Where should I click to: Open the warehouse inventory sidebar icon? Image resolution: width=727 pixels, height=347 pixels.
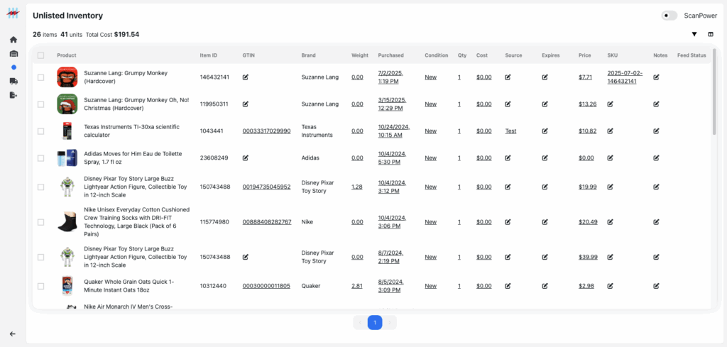point(13,54)
